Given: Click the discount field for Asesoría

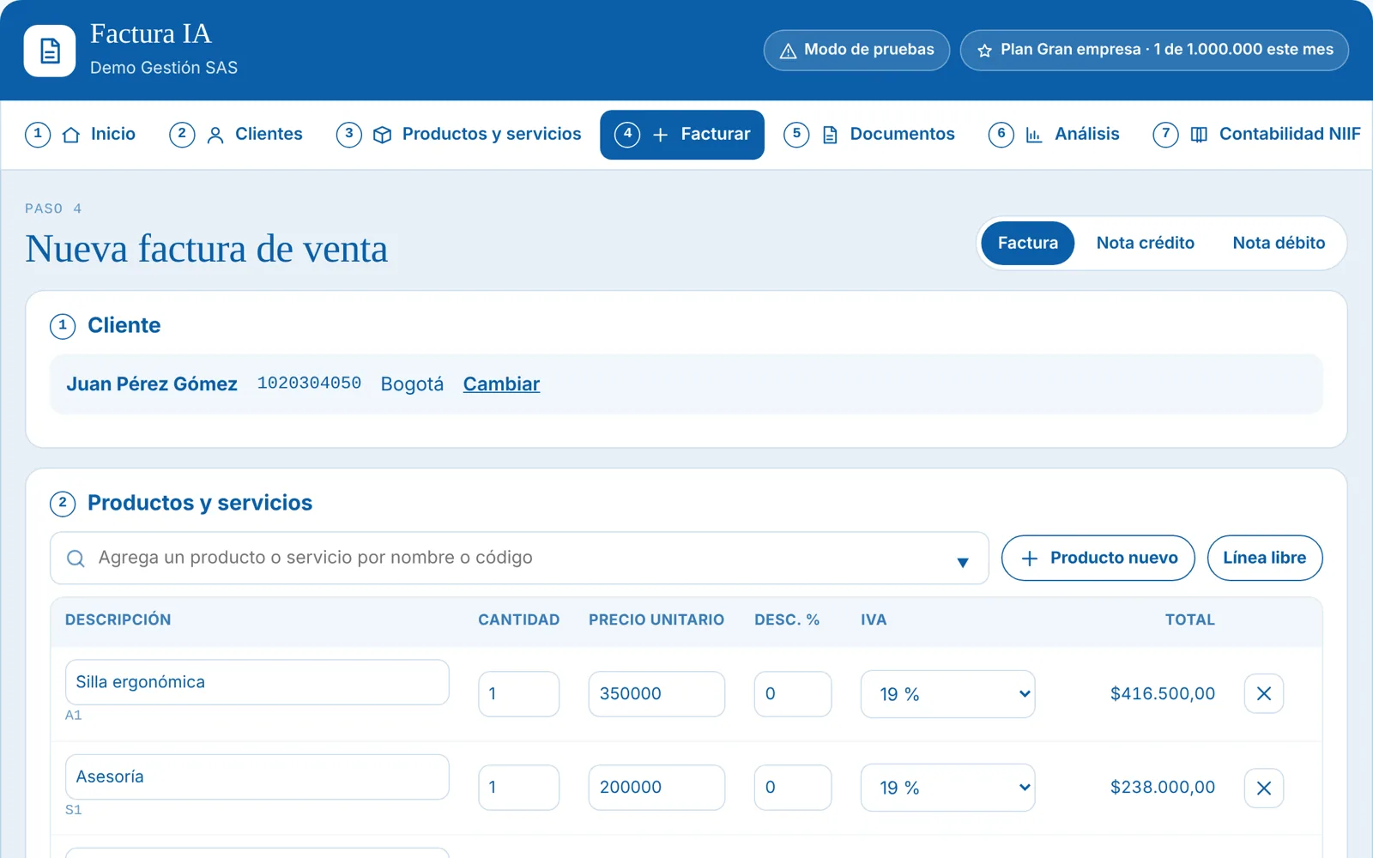Looking at the screenshot, I should click(x=792, y=787).
